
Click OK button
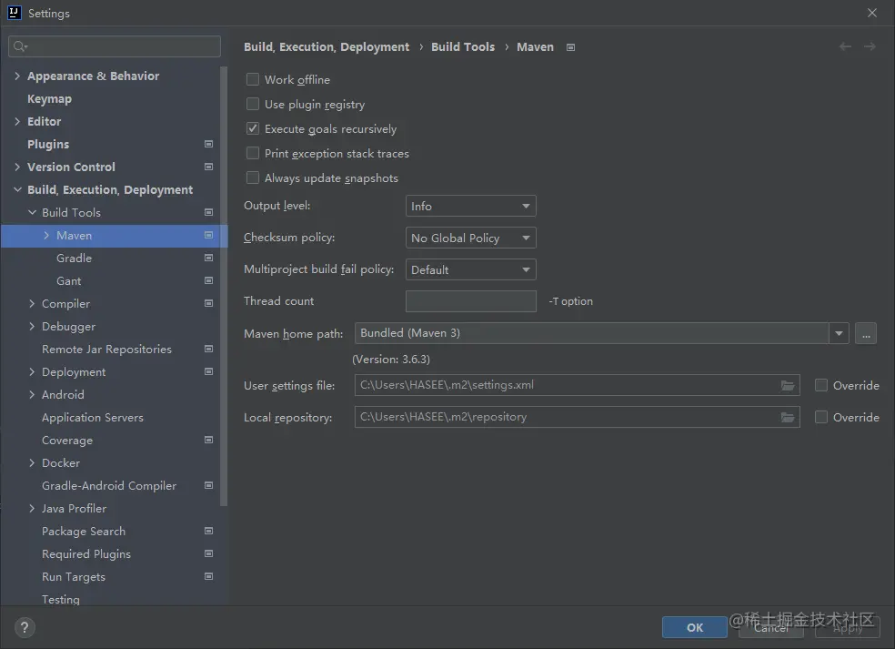point(695,627)
